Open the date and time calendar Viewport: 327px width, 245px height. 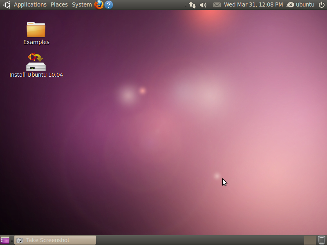[253, 5]
